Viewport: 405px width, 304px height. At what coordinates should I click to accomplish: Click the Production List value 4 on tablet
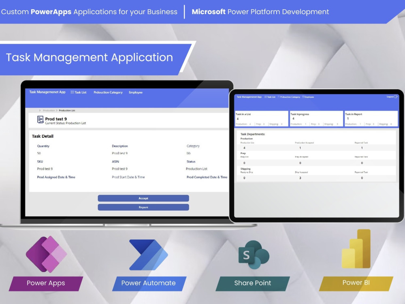244,148
